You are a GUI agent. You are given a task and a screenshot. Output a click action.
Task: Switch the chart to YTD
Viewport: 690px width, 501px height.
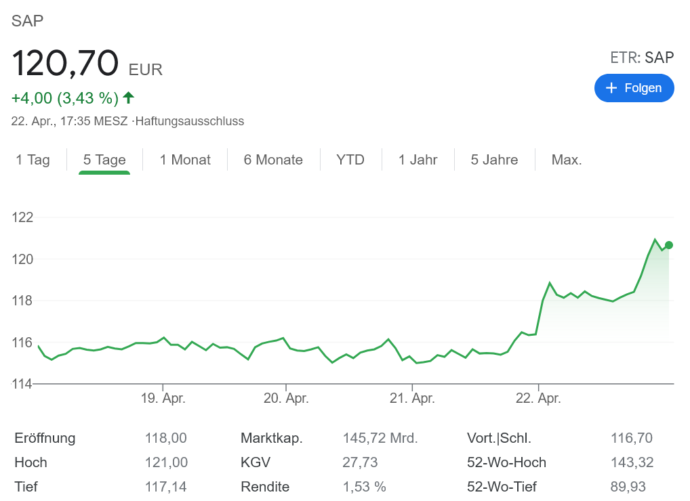tap(350, 160)
